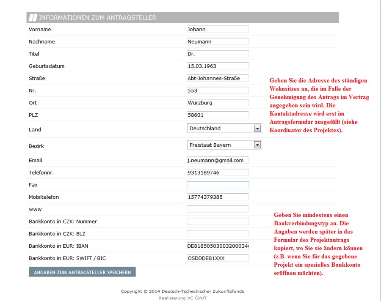Image resolution: width=381 pixels, height=301 pixels.
Task: Click the Straße input field
Action: pos(218,78)
